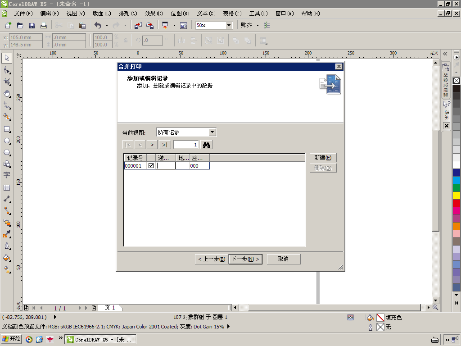Open the application launcher dropdown arrow
The width and height of the screenshot is (461, 346).
tap(174, 25)
